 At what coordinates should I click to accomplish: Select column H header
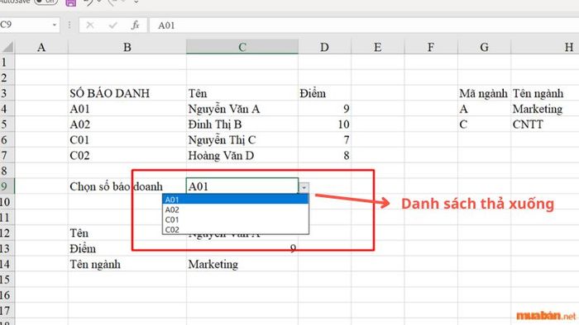click(545, 47)
